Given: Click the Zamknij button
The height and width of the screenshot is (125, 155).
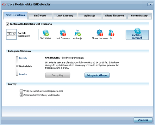Looking at the screenshot, I should tap(143, 120).
